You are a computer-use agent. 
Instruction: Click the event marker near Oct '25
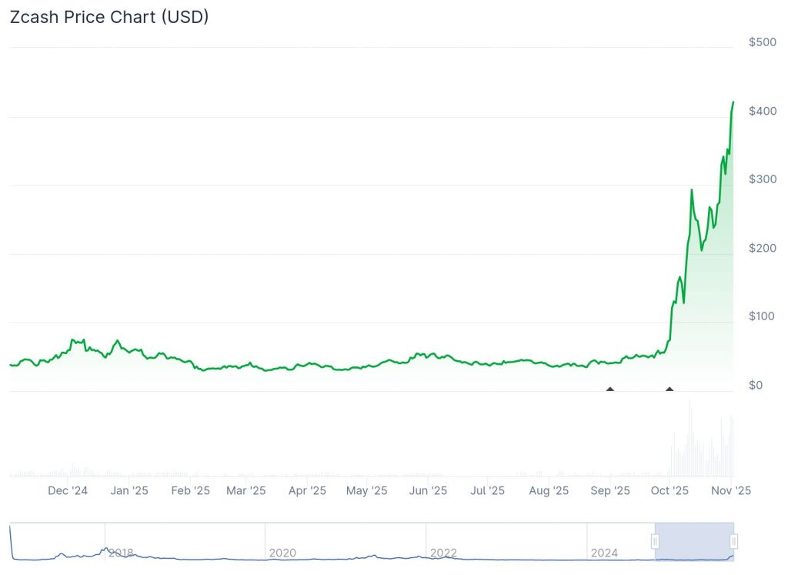point(669,389)
